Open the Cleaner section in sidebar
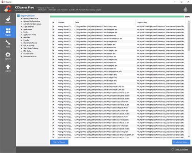 pyautogui.click(x=8, y=19)
